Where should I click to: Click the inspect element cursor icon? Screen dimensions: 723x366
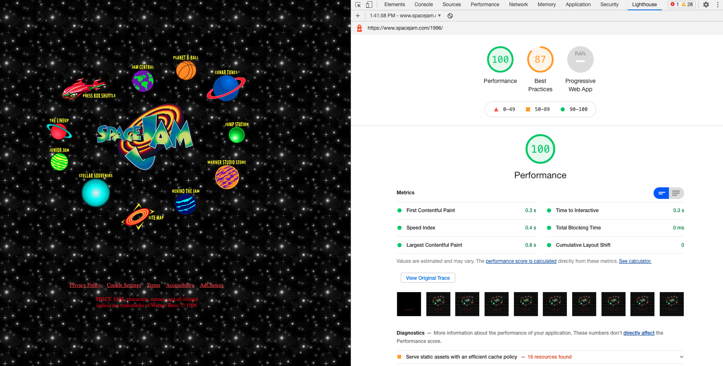coord(358,5)
